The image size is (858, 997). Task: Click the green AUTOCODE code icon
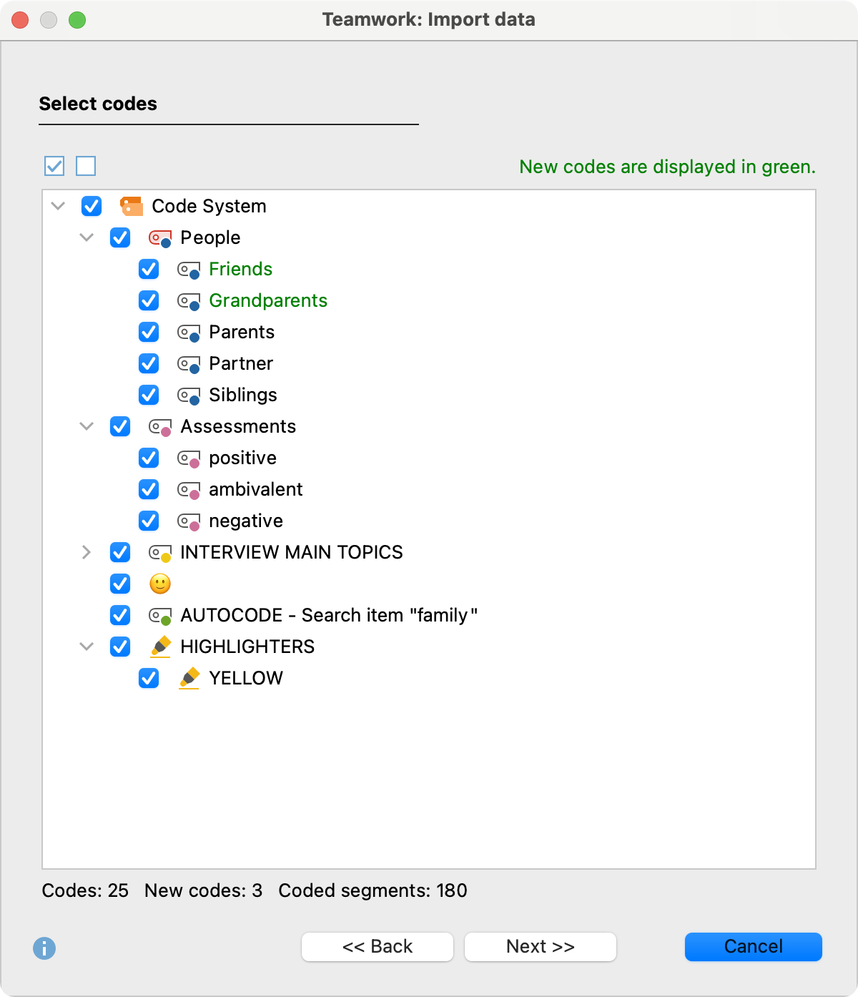pos(160,615)
